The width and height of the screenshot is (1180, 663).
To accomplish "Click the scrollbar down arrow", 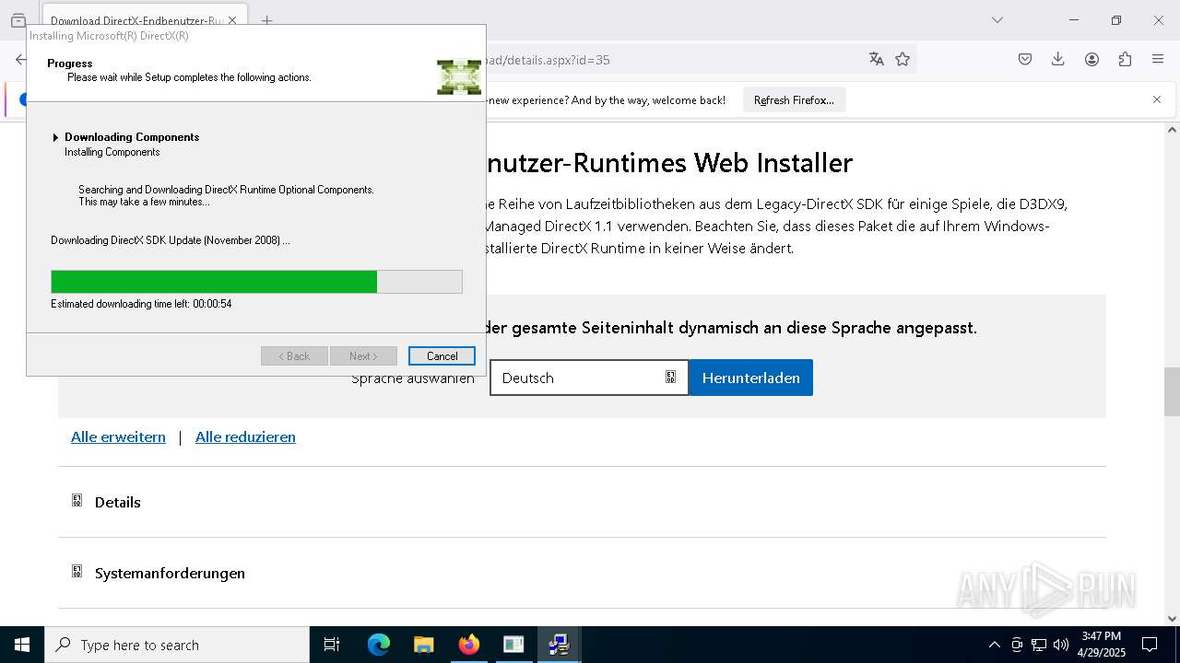I will click(1172, 619).
